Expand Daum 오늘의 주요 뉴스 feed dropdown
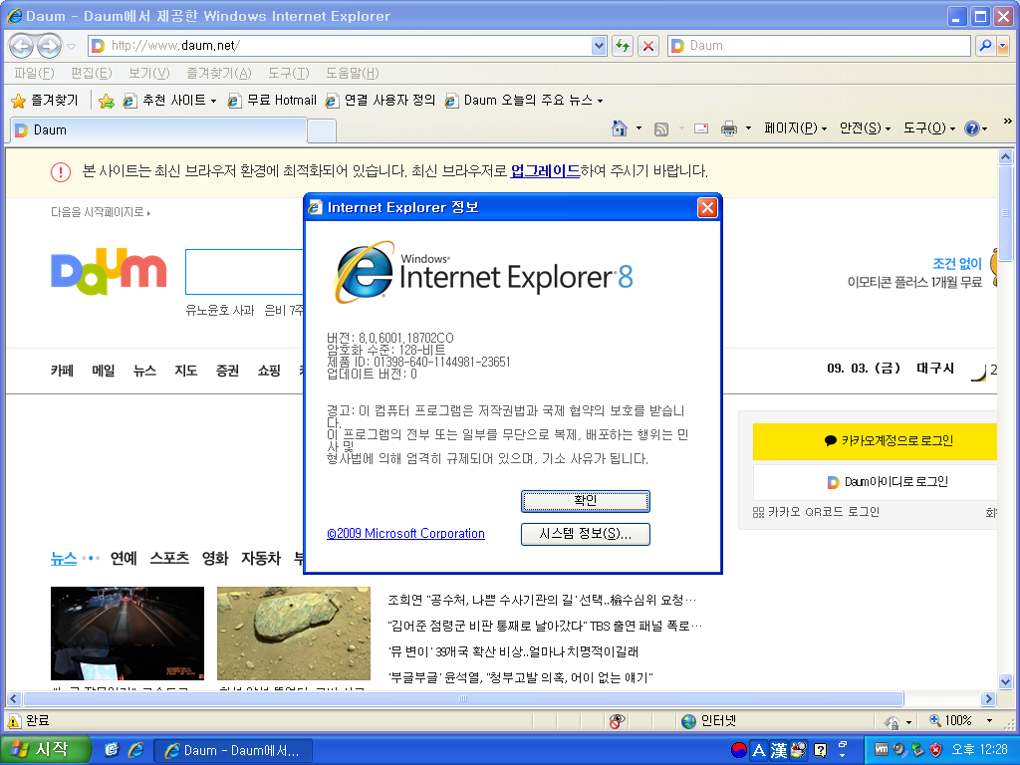 (600, 101)
